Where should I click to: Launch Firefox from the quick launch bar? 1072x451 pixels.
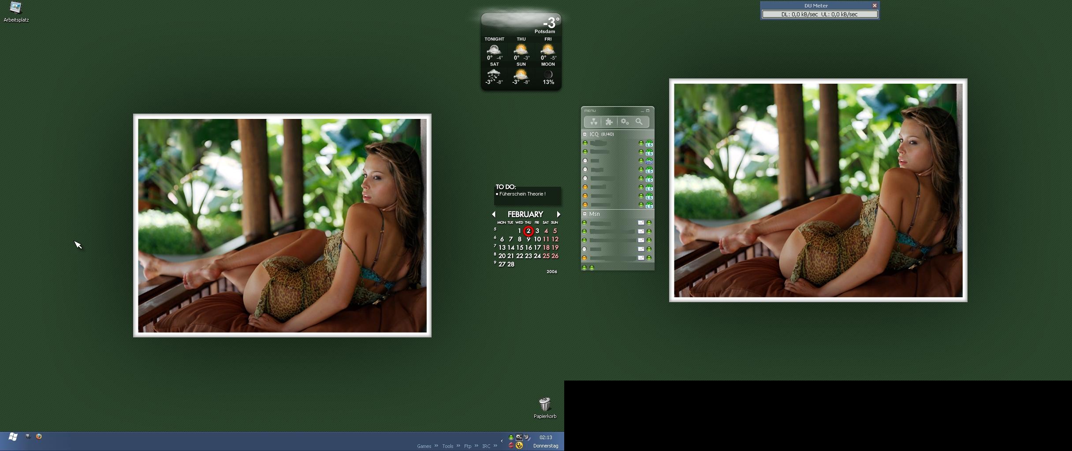[39, 436]
